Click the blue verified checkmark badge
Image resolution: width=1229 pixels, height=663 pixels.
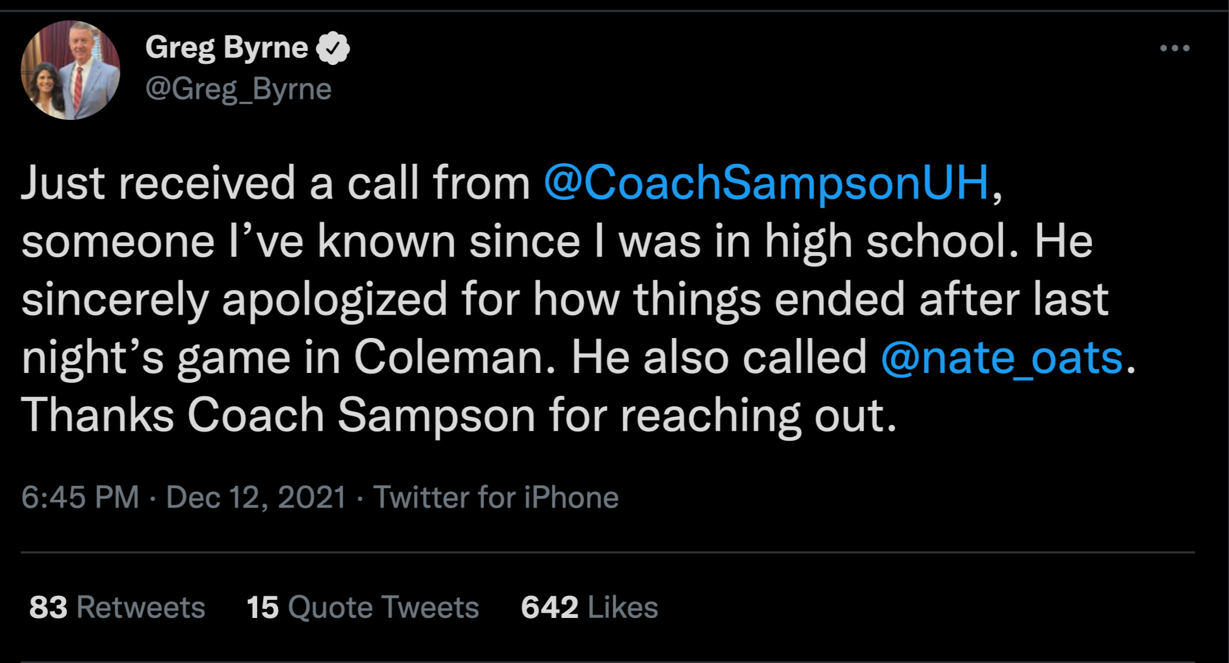point(333,48)
